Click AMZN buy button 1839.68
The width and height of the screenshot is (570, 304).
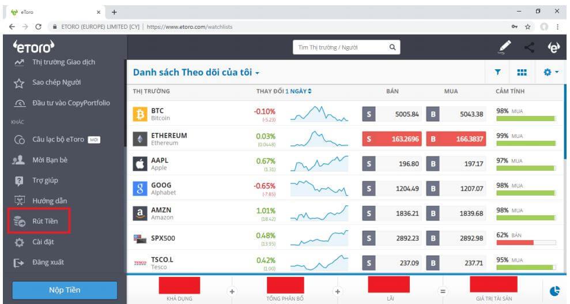click(456, 213)
